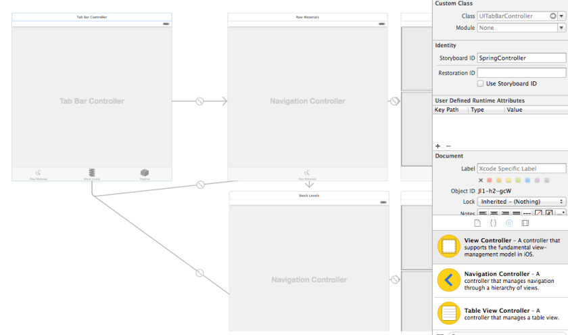Viewport: 568px width, 335px height.
Task: Click the Pipeline tab bar icon
Action: pos(145,174)
